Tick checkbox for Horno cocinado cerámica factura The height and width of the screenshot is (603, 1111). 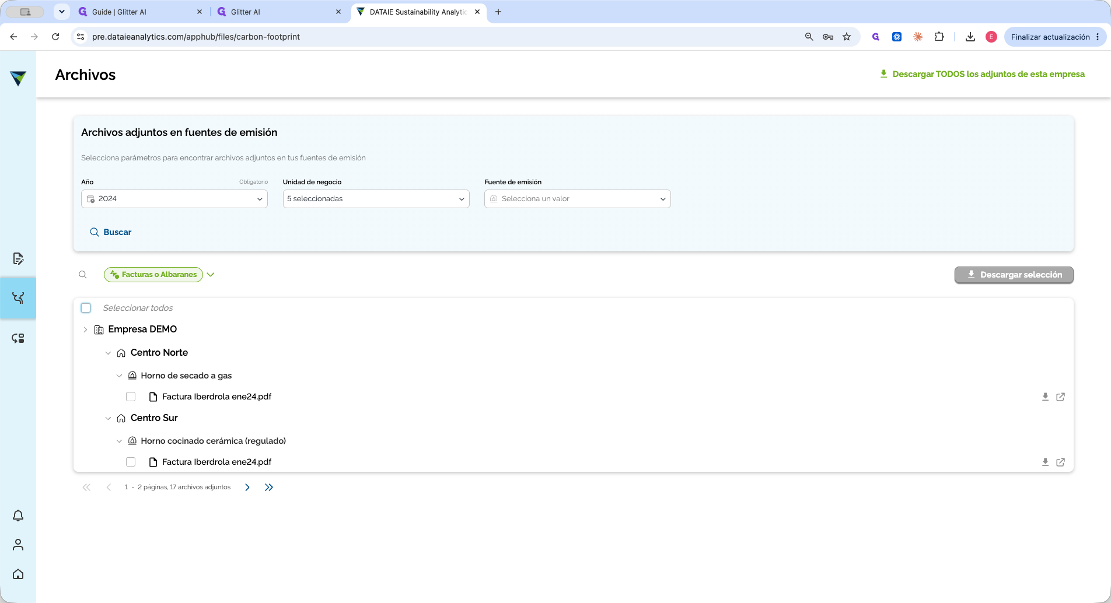click(131, 462)
